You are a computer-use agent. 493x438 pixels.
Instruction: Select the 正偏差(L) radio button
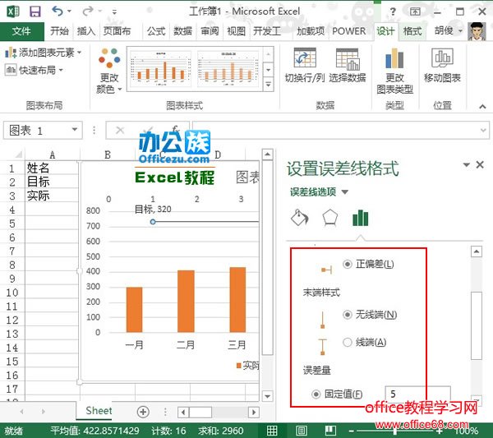(x=348, y=264)
